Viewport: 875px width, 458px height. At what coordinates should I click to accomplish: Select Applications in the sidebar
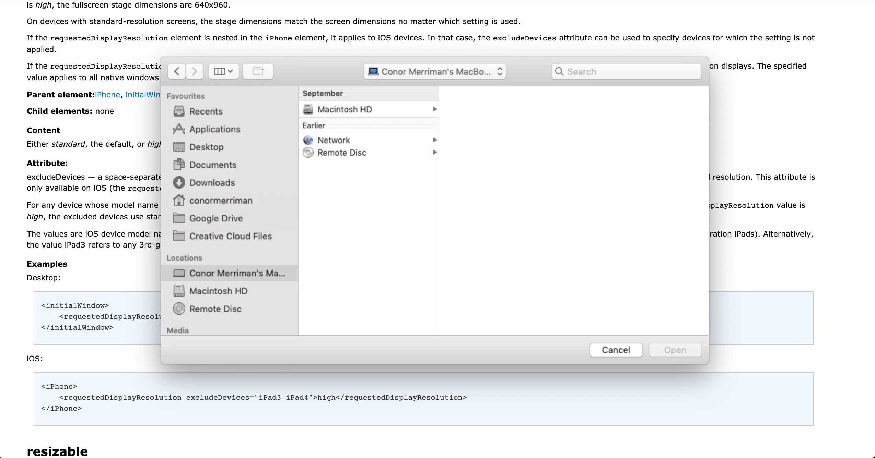[214, 129]
